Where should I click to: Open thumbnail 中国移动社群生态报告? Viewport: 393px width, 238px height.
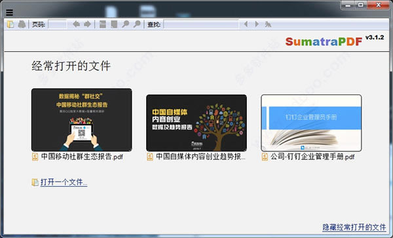click(82, 120)
